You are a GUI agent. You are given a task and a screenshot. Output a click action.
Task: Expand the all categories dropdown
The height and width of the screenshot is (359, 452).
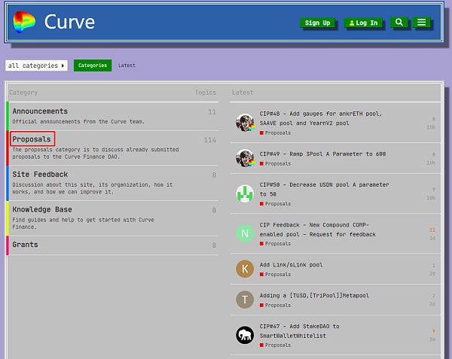pyautogui.click(x=36, y=65)
